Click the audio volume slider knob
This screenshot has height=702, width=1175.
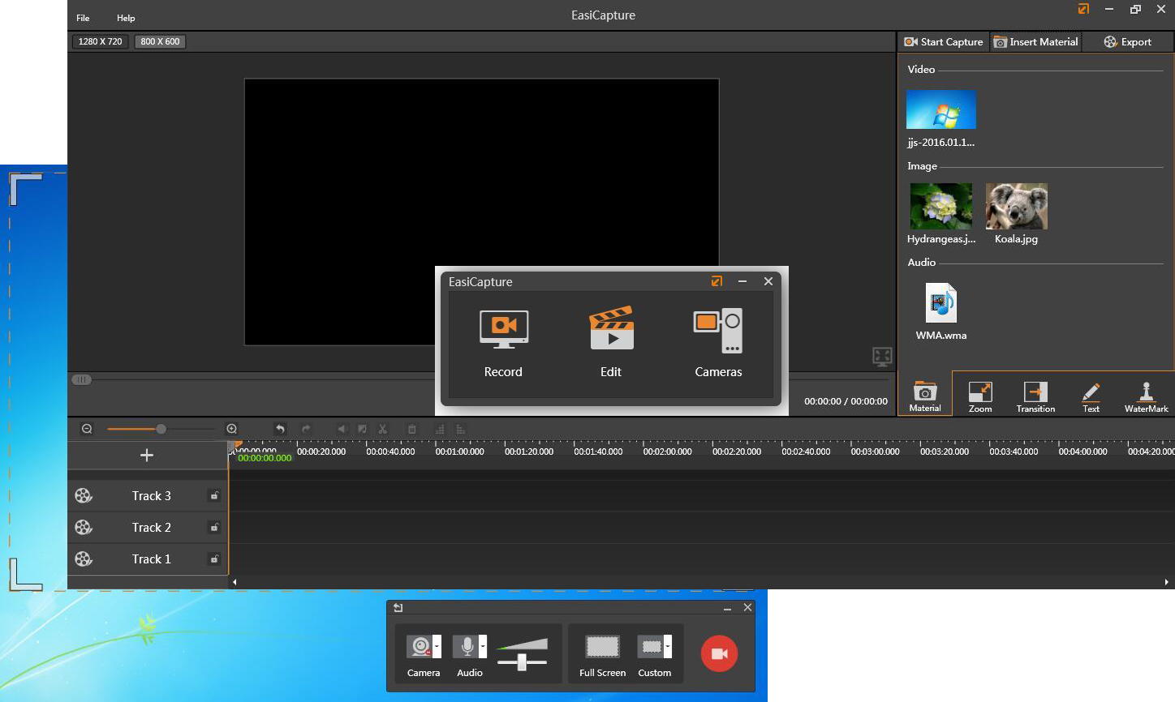click(x=523, y=661)
